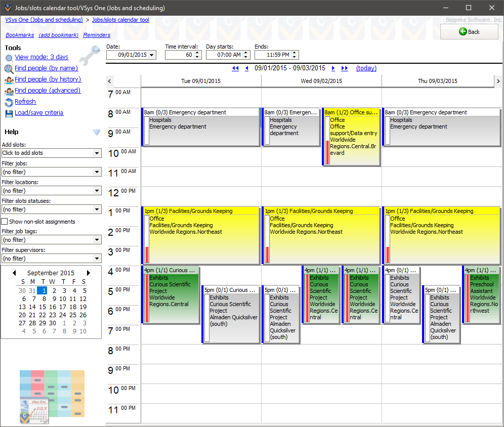
Task: Advance the mini calendar to October
Action: click(x=88, y=272)
